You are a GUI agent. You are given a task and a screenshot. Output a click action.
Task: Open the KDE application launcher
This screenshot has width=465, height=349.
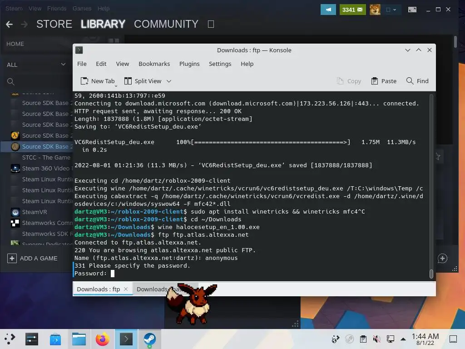click(x=10, y=339)
